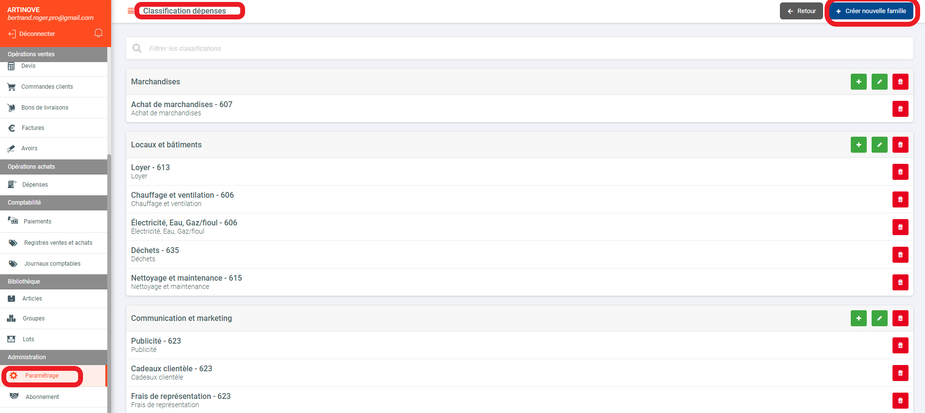The height and width of the screenshot is (413, 925).
Task: Delete Achat de marchandises - 607
Action: pos(900,109)
